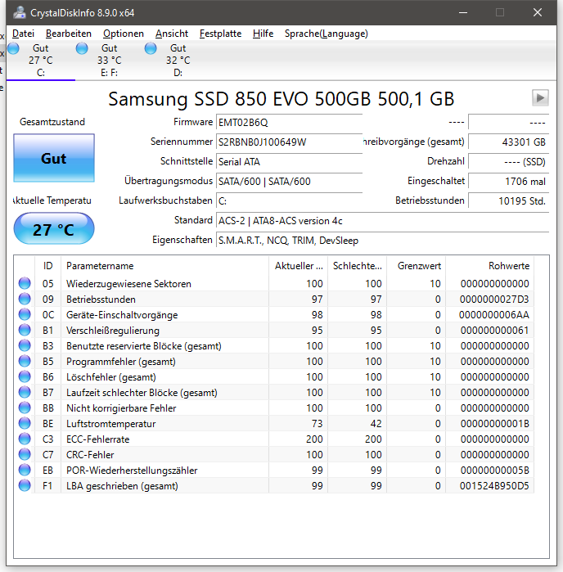Select the ECC-Fehlerrate row text
The image size is (563, 572).
coord(97,439)
